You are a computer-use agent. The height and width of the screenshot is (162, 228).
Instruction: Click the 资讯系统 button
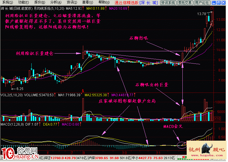coord(168,3)
